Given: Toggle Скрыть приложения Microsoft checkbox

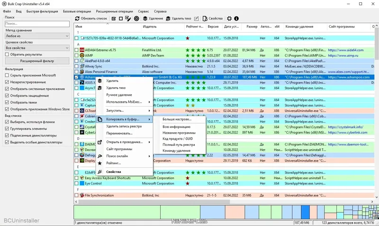Looking at the screenshot, I should (7, 75).
